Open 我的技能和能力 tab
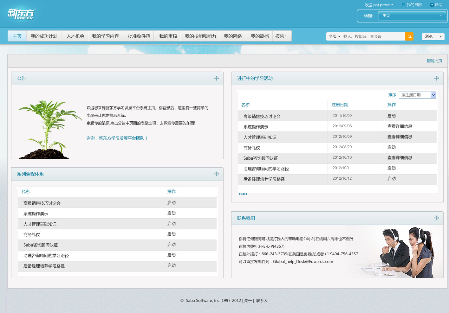This screenshot has height=313, width=449. point(200,36)
